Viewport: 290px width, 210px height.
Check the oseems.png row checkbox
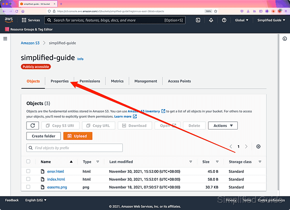[28, 187]
